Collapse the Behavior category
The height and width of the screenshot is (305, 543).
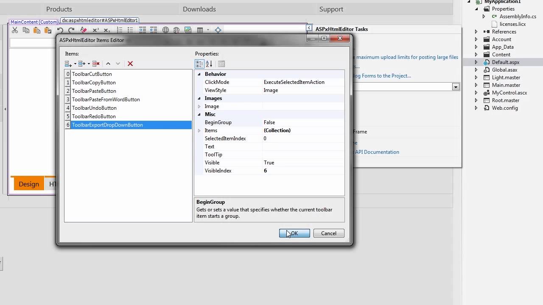point(199,74)
